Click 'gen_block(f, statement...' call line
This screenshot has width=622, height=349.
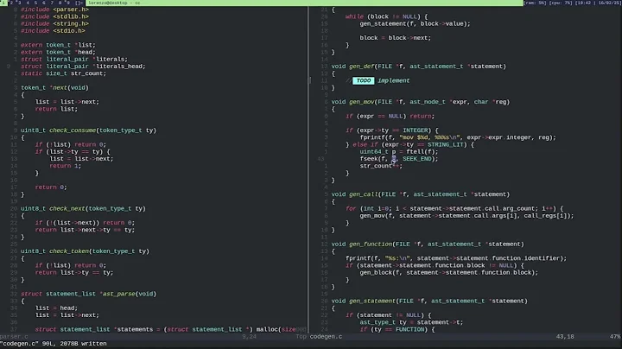(449, 272)
